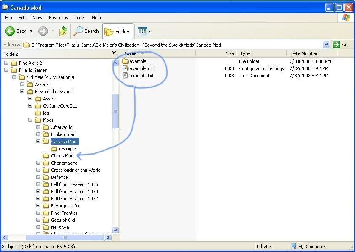Screen dimensions: 355x252
Task: Select the Fall from Heaven 2 030 icon
Action: [x=46, y=191]
